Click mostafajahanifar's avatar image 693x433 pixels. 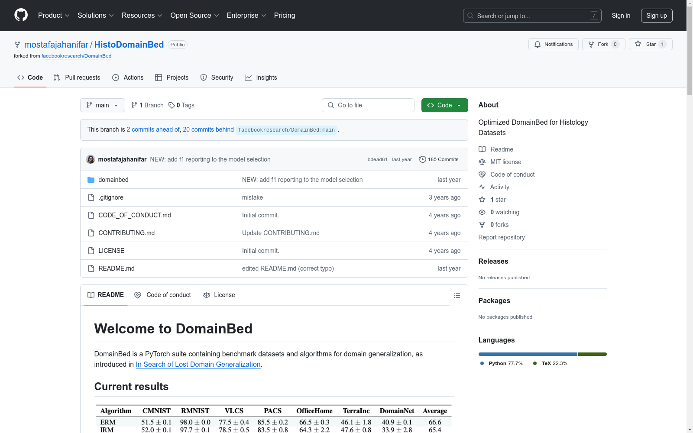(x=91, y=159)
